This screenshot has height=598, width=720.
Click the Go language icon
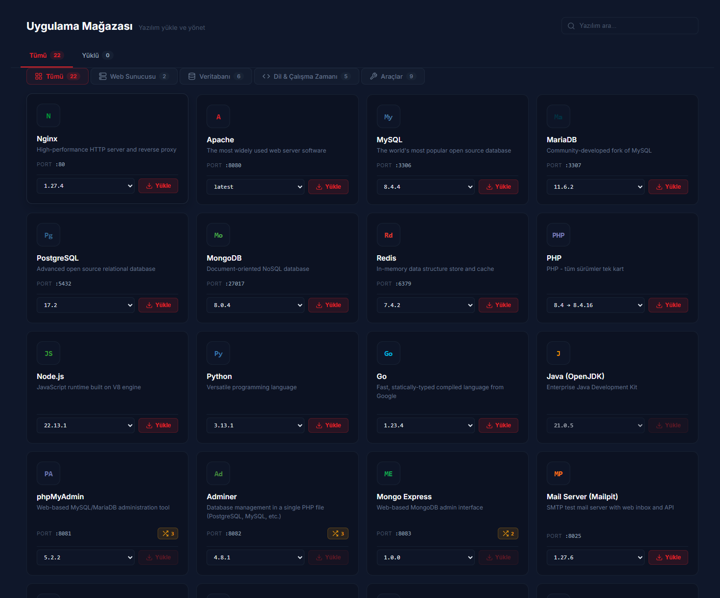tap(388, 354)
